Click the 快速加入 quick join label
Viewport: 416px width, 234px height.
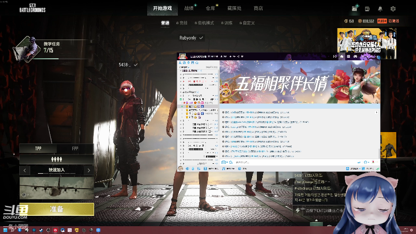[57, 170]
